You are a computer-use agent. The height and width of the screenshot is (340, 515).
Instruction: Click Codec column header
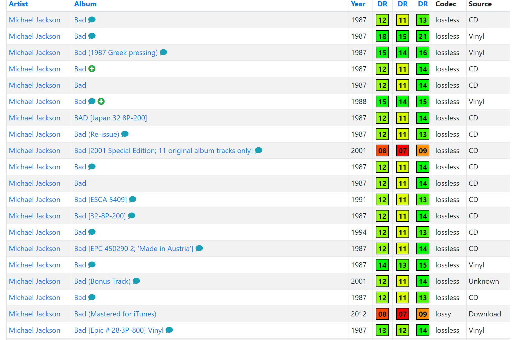coord(446,4)
